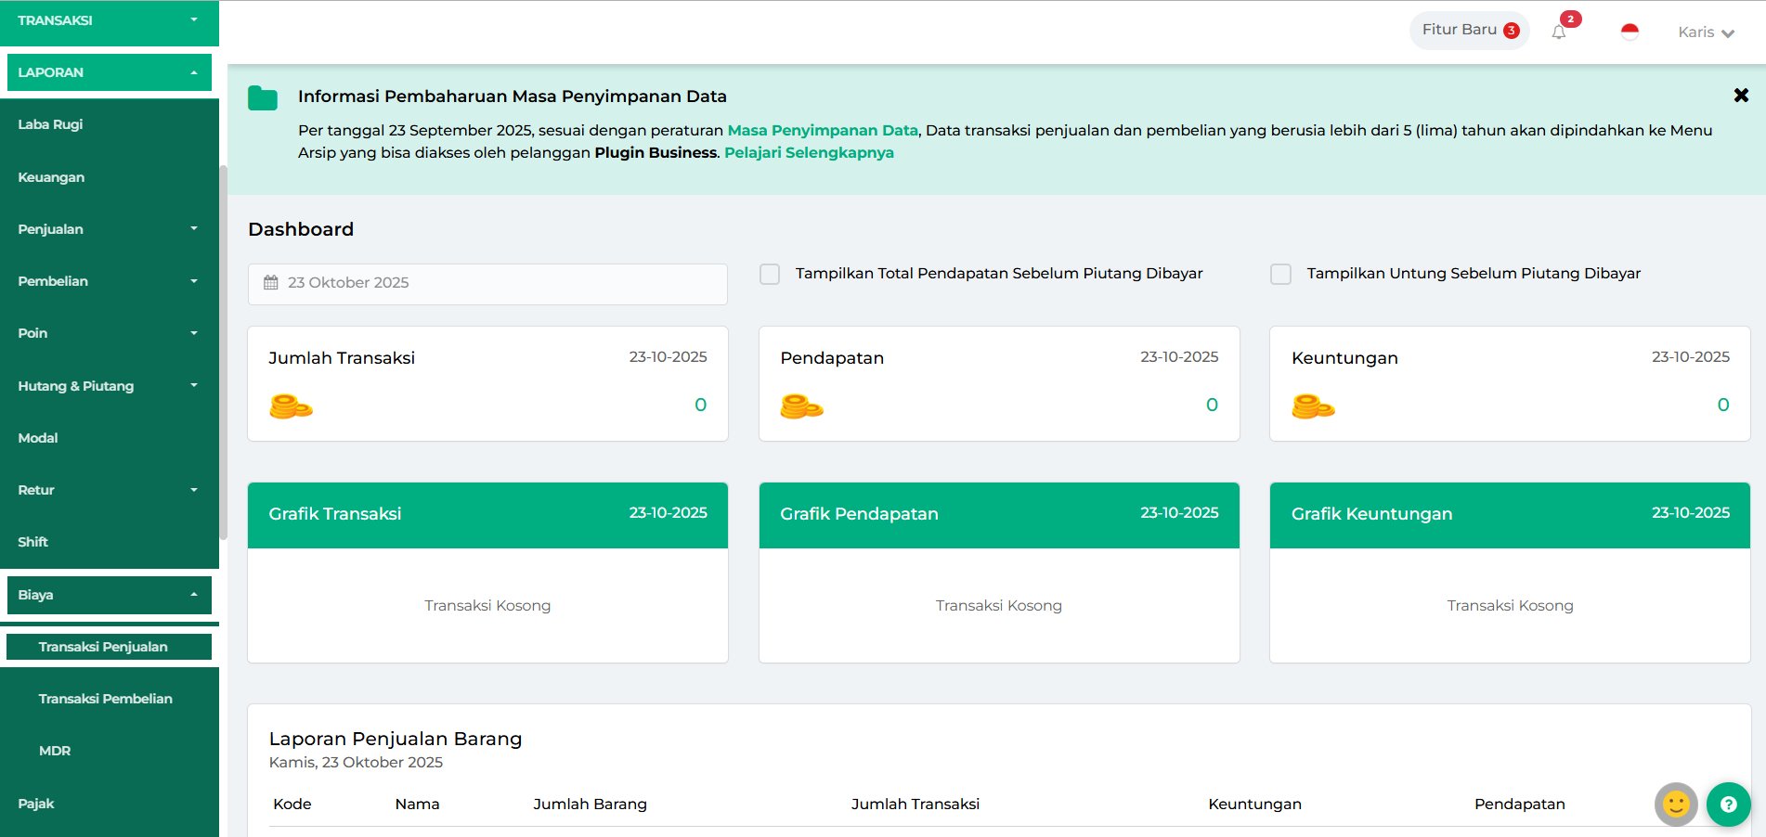Select Transaksi Pembelian in the sidebar

coord(105,699)
